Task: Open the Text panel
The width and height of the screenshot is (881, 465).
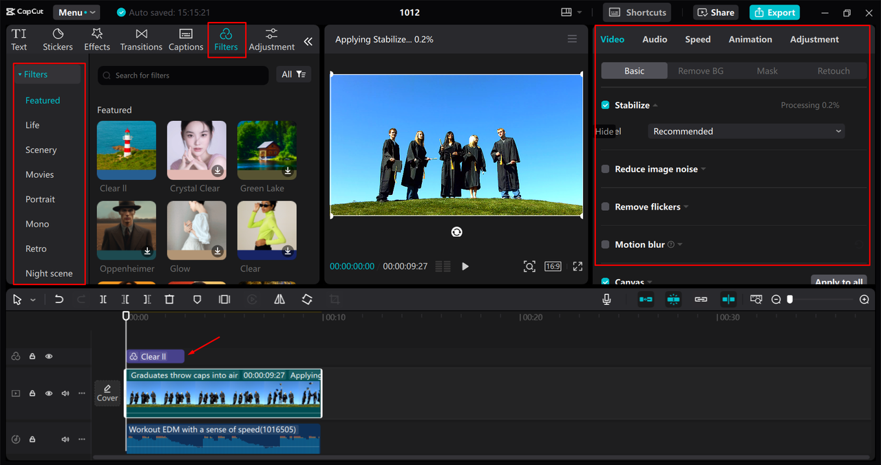Action: tap(19, 40)
